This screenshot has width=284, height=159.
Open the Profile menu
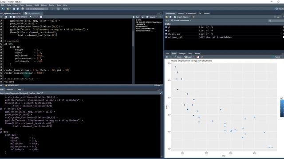tap(51, 5)
